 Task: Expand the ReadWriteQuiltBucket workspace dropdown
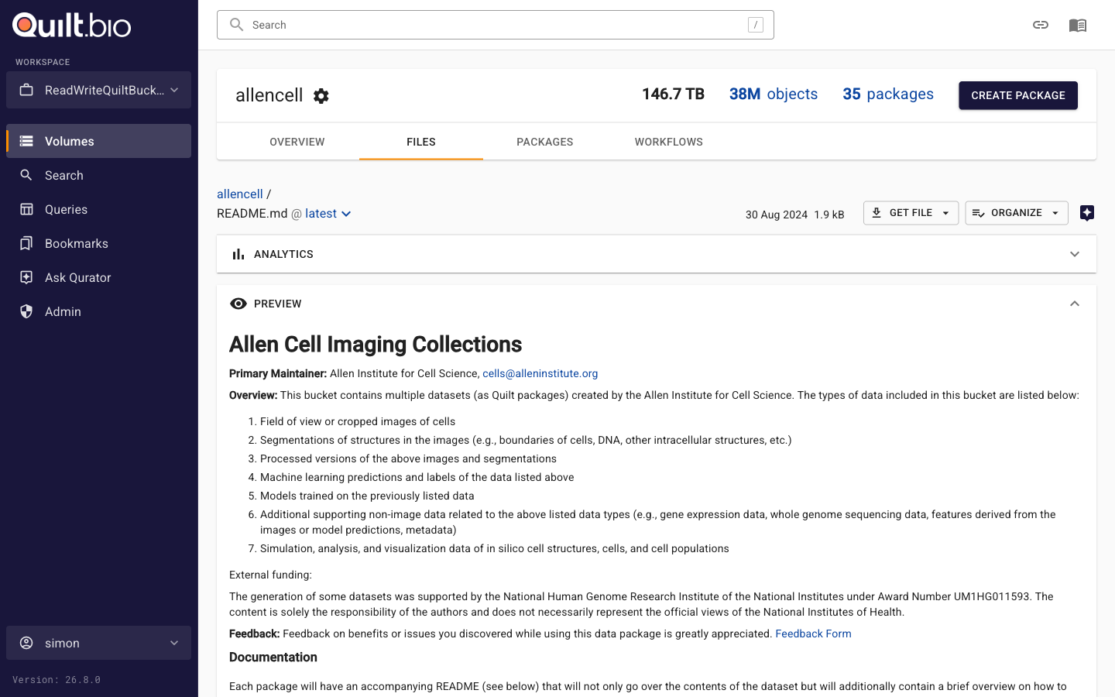pos(98,90)
